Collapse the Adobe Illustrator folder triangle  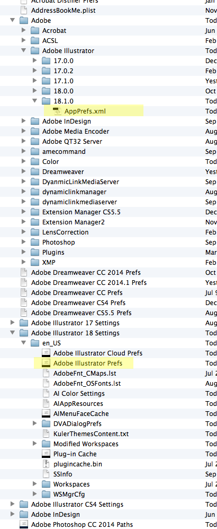click(x=23, y=50)
